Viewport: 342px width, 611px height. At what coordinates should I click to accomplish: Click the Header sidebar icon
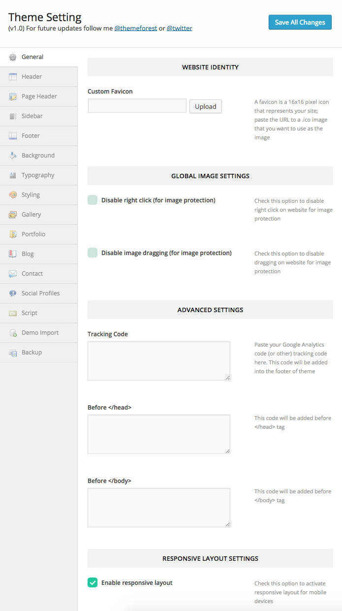coord(13,77)
